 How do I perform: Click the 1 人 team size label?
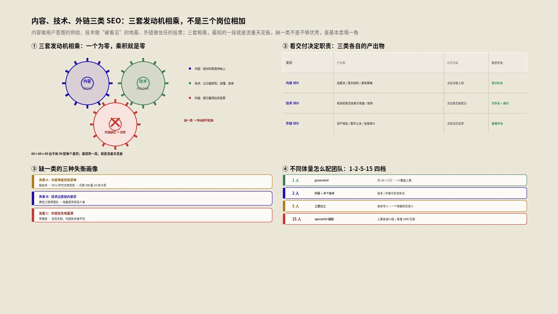coord(296,180)
